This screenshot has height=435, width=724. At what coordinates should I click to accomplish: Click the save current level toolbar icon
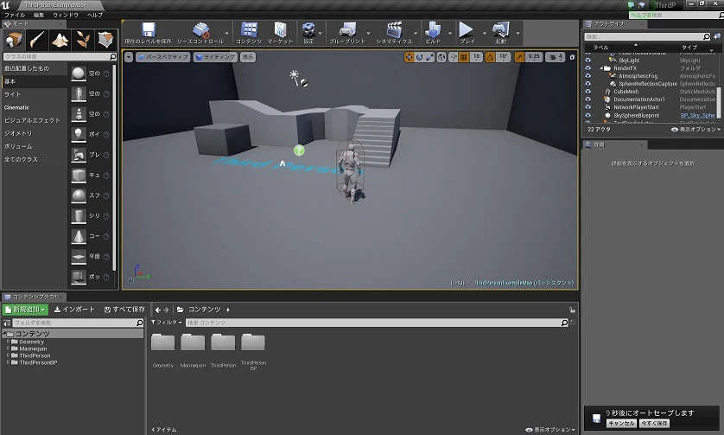(x=149, y=30)
